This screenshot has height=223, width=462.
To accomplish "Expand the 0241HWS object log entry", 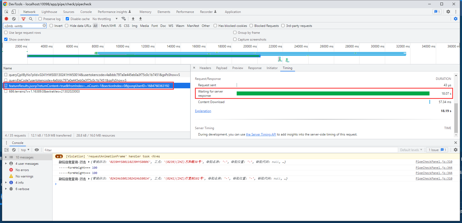I will point(89,178).
